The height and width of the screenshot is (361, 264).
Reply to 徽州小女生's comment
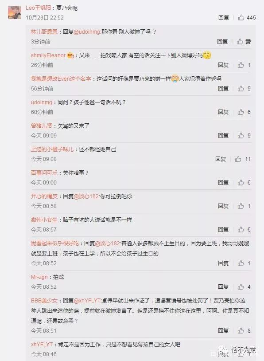point(223,229)
